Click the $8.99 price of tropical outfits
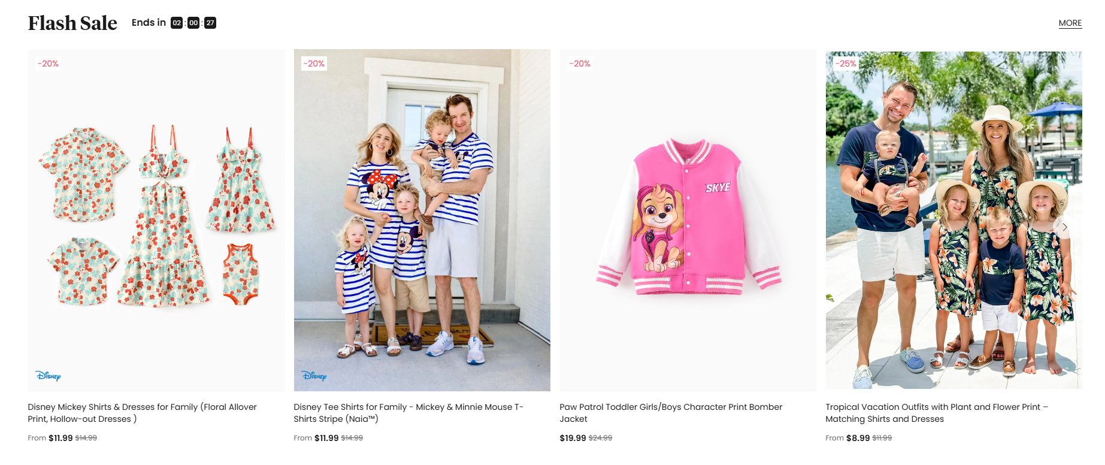The width and height of the screenshot is (1105, 465). (858, 438)
